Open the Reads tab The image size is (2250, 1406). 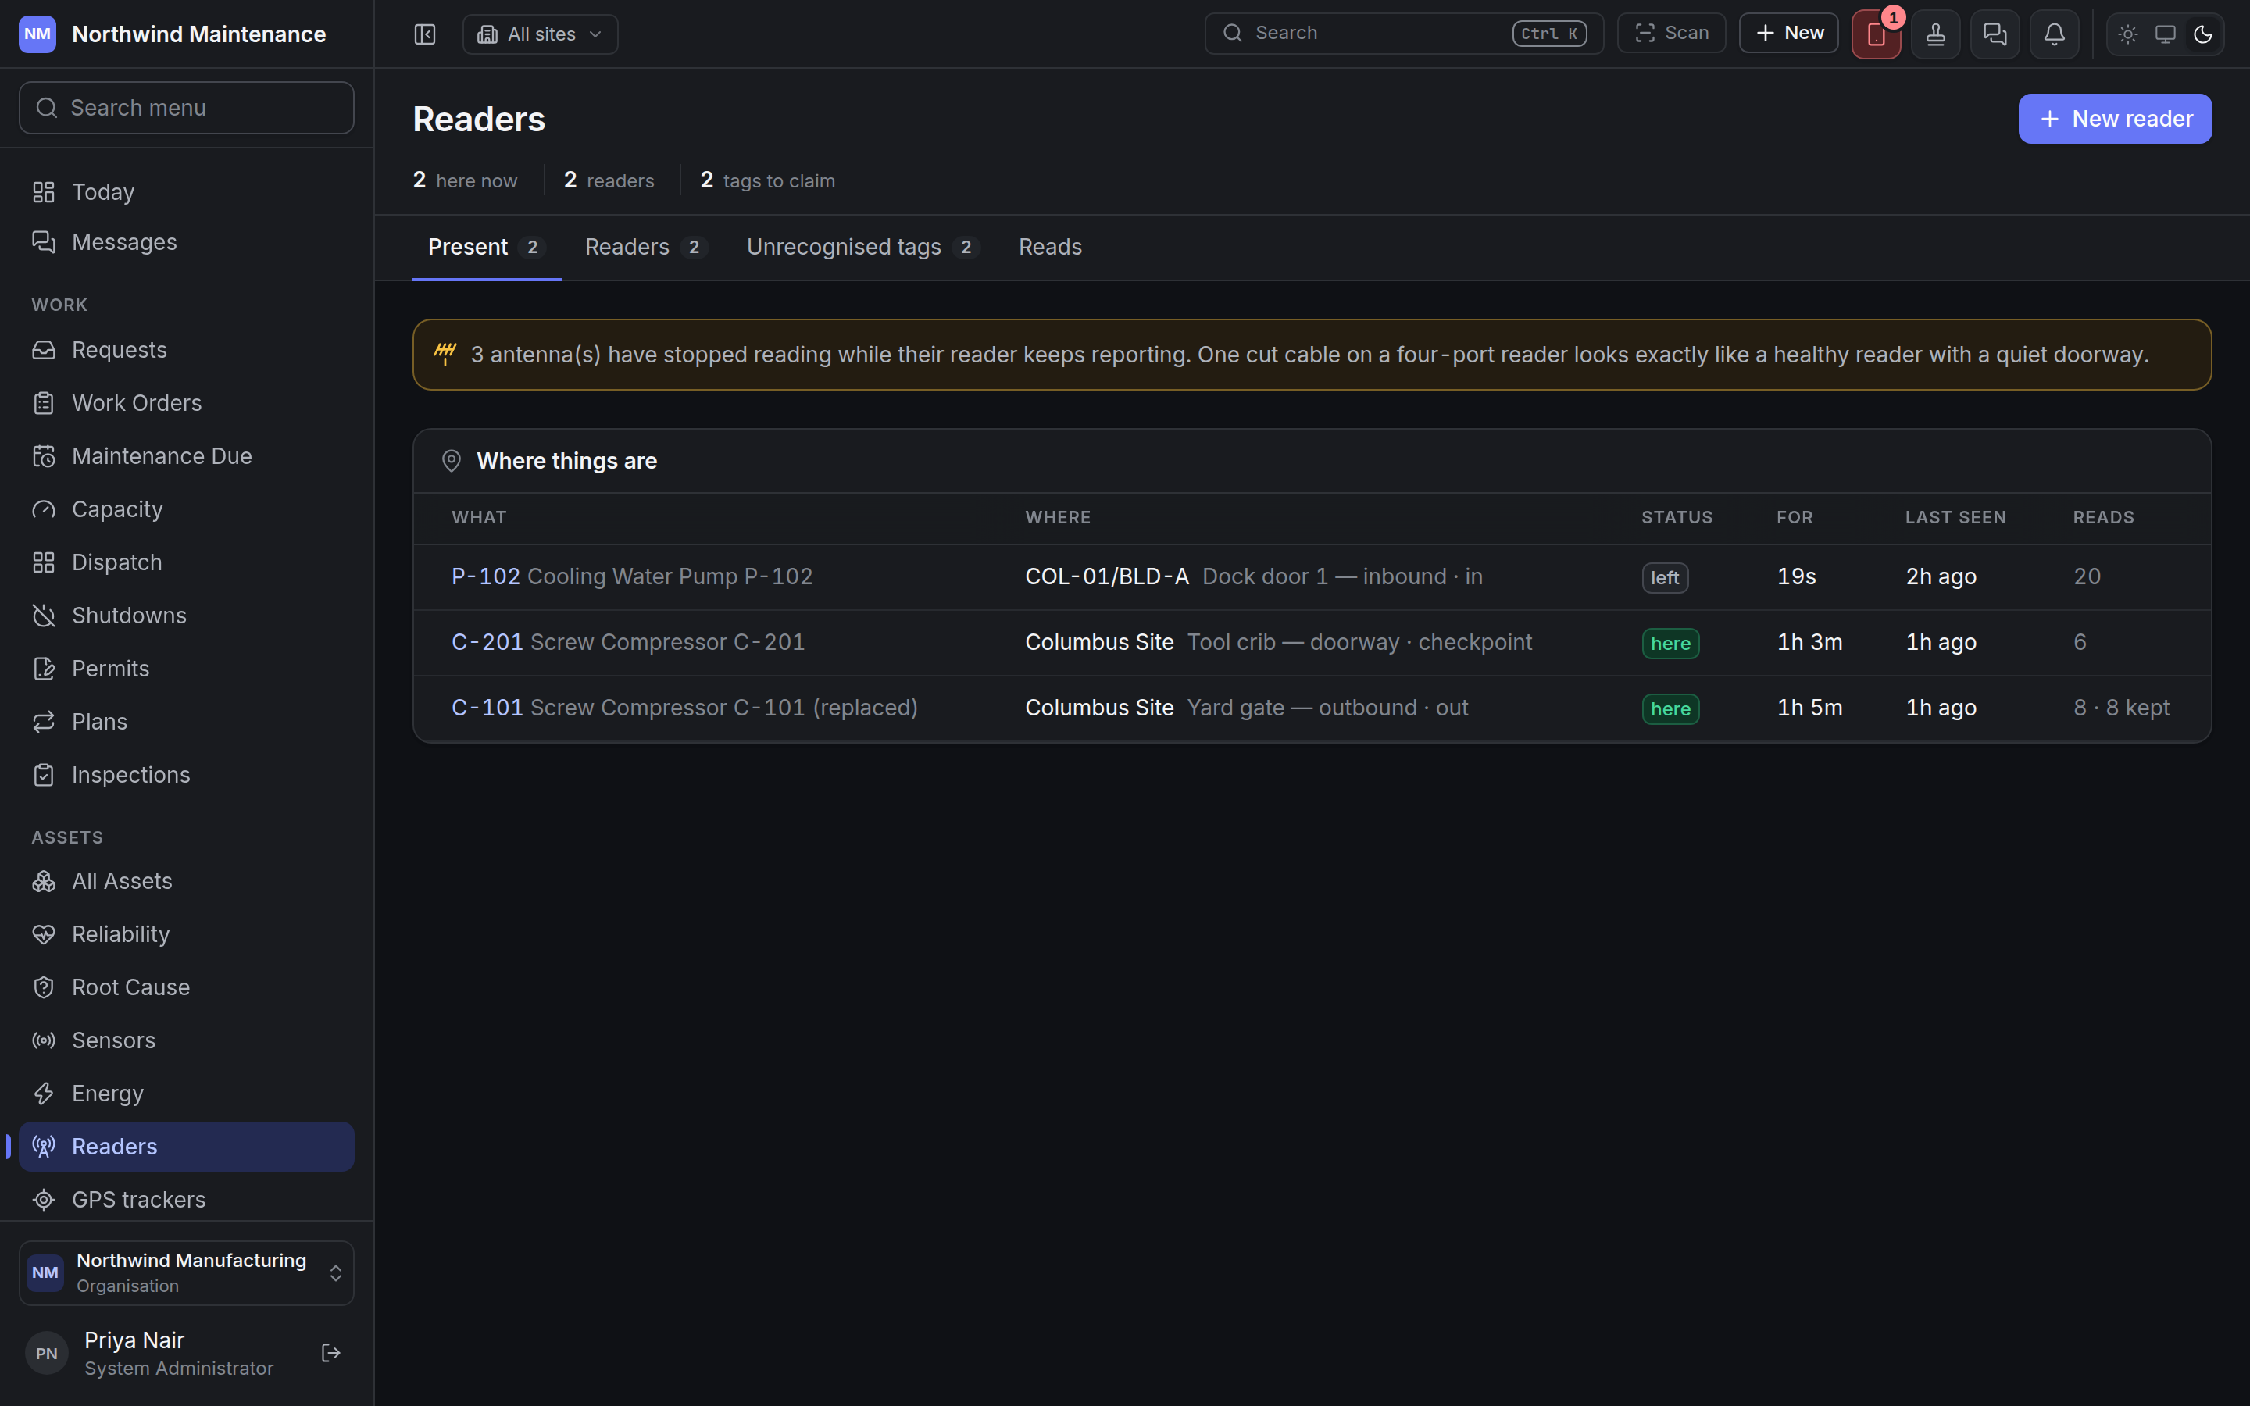(1051, 248)
